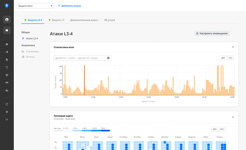Click the paper plane icon in sidebar
246x150 pixels.
(x=7, y=52)
